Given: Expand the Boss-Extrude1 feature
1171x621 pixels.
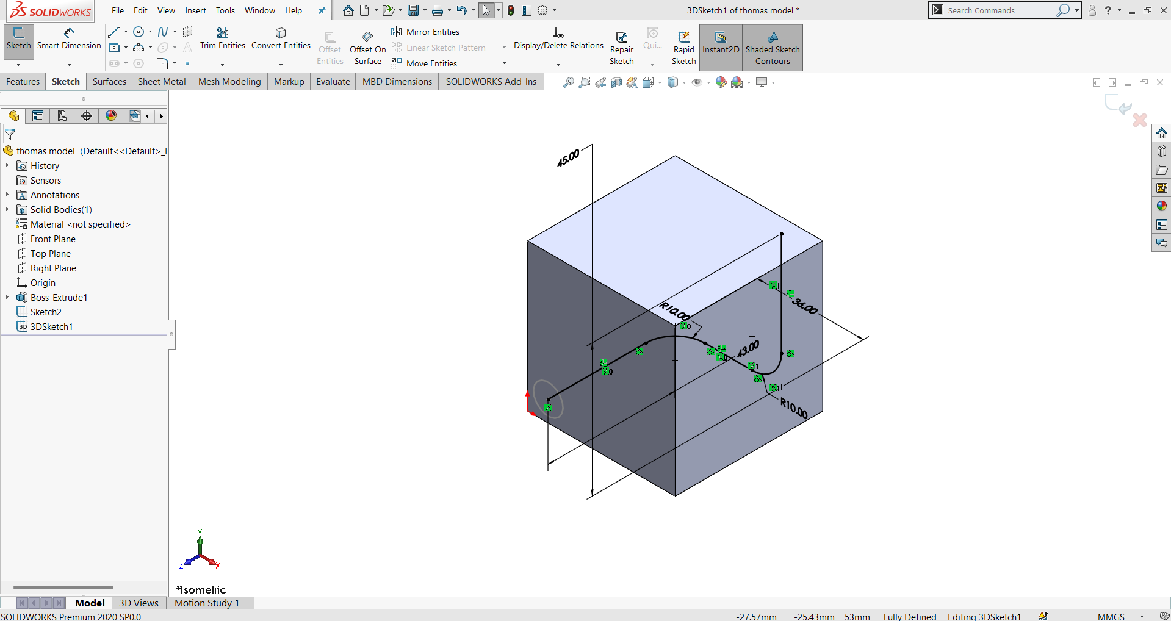Looking at the screenshot, I should (x=7, y=298).
